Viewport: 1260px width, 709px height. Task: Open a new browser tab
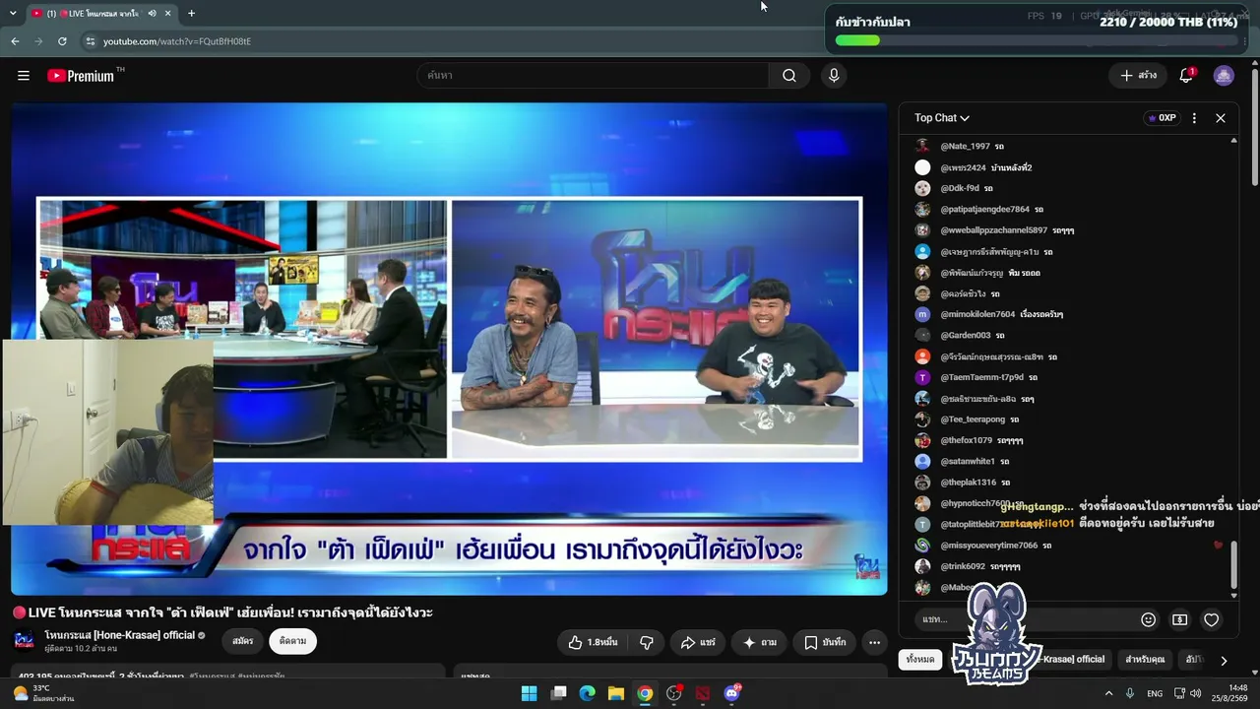pos(191,14)
